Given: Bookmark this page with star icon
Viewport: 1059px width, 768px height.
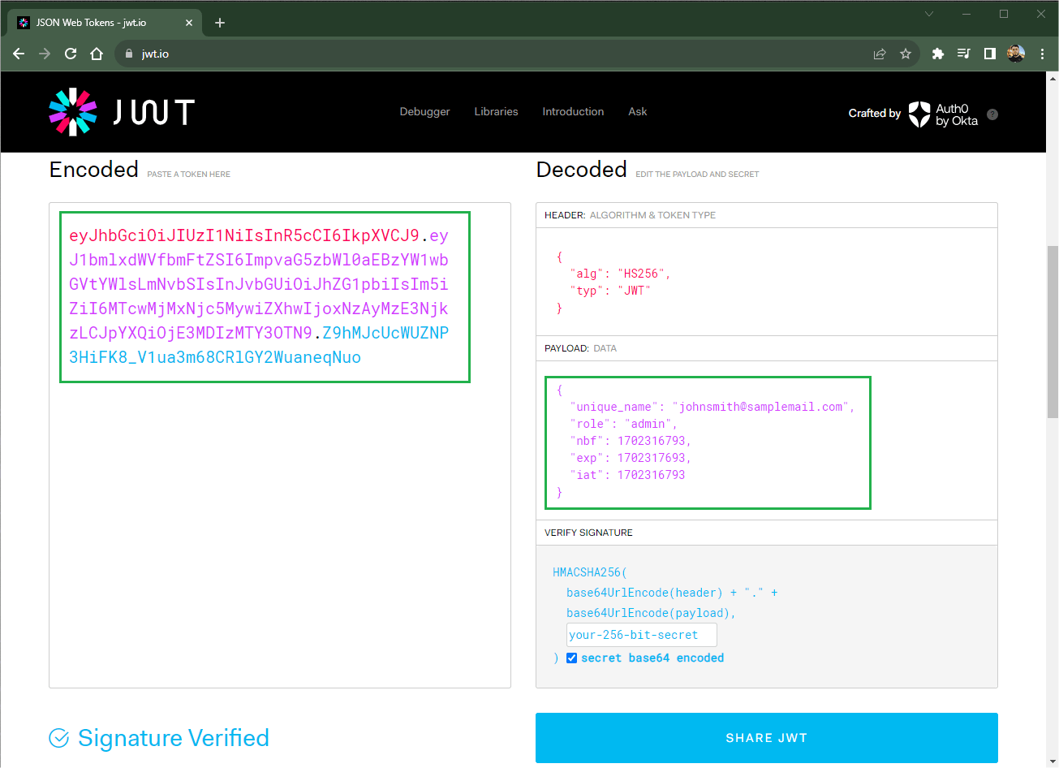Looking at the screenshot, I should [906, 54].
